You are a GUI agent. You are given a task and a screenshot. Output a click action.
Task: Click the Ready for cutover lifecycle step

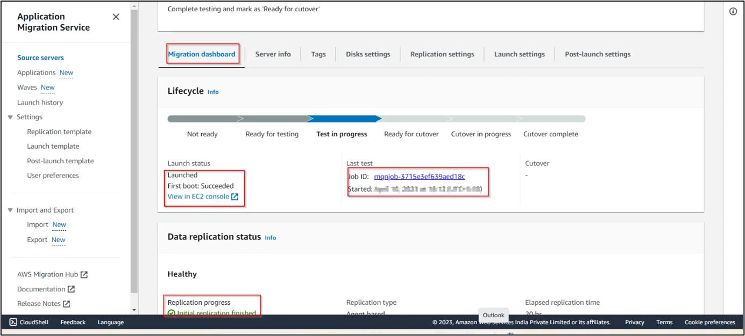(411, 134)
